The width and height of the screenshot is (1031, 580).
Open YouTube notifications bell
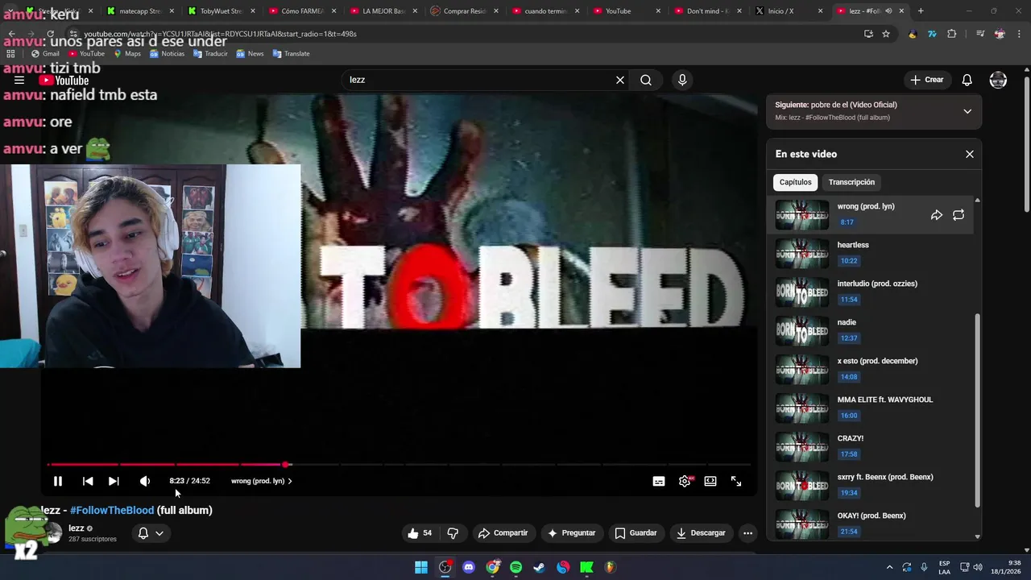pyautogui.click(x=967, y=80)
